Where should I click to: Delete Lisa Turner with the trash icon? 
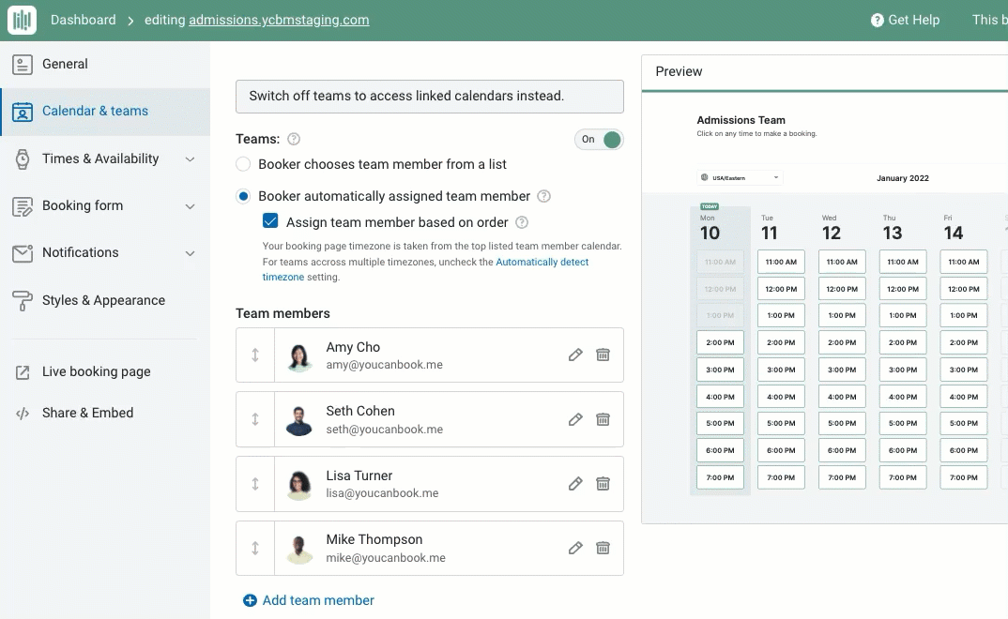pos(603,484)
